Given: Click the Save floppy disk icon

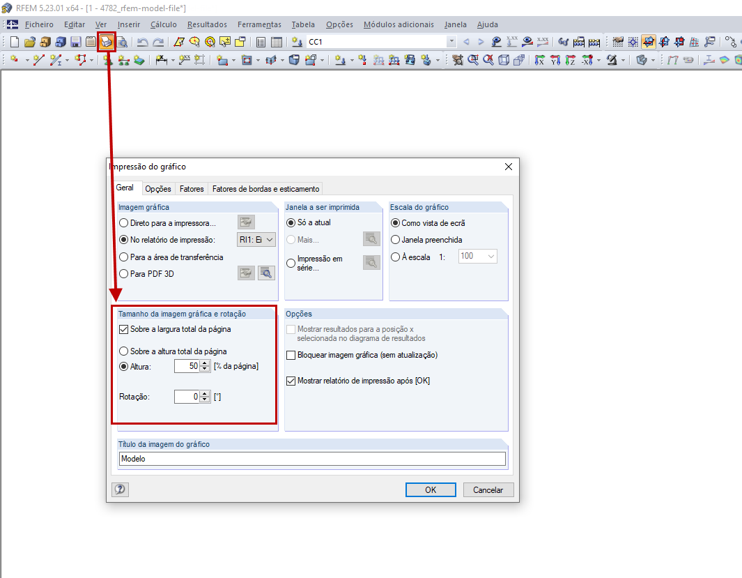Looking at the screenshot, I should coord(76,42).
